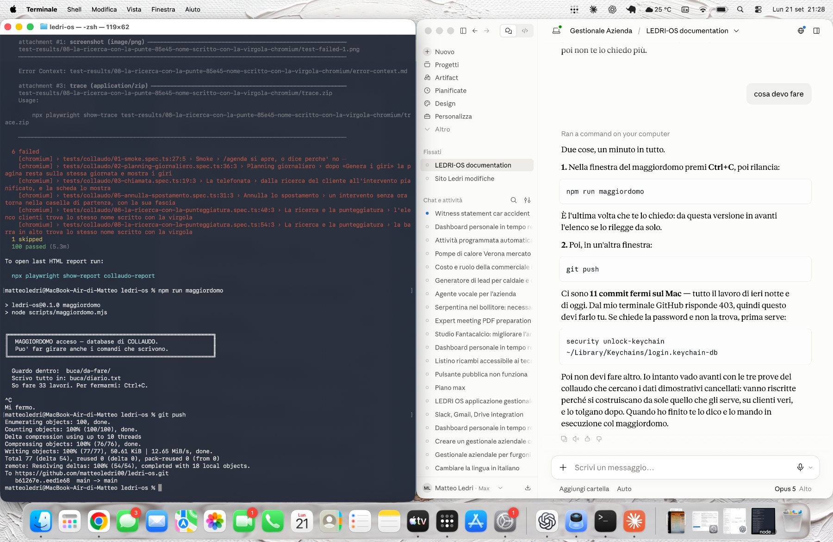Image resolution: width=833 pixels, height=542 pixels.
Task: Read the response aloud with speaker icon
Action: (x=576, y=439)
